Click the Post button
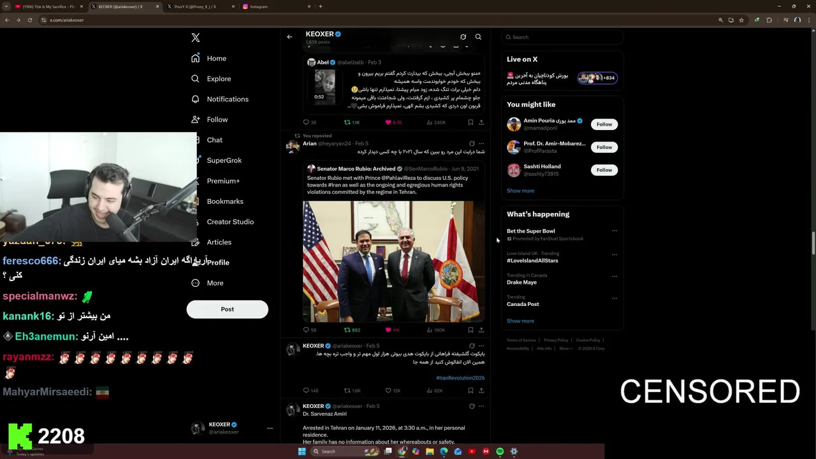The image size is (816, 459). (227, 309)
